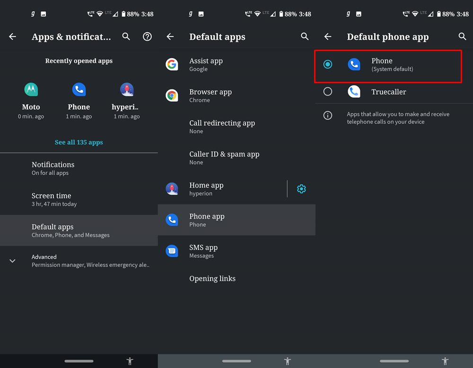Tap info icon beside telephone calls description
Image resolution: width=473 pixels, height=368 pixels.
(x=328, y=115)
